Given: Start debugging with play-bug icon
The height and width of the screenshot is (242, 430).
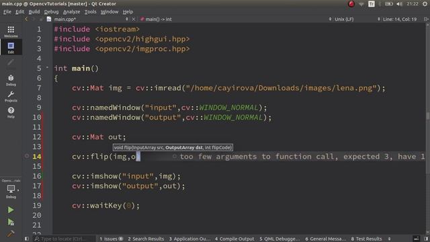Looking at the screenshot, I should tap(11, 222).
